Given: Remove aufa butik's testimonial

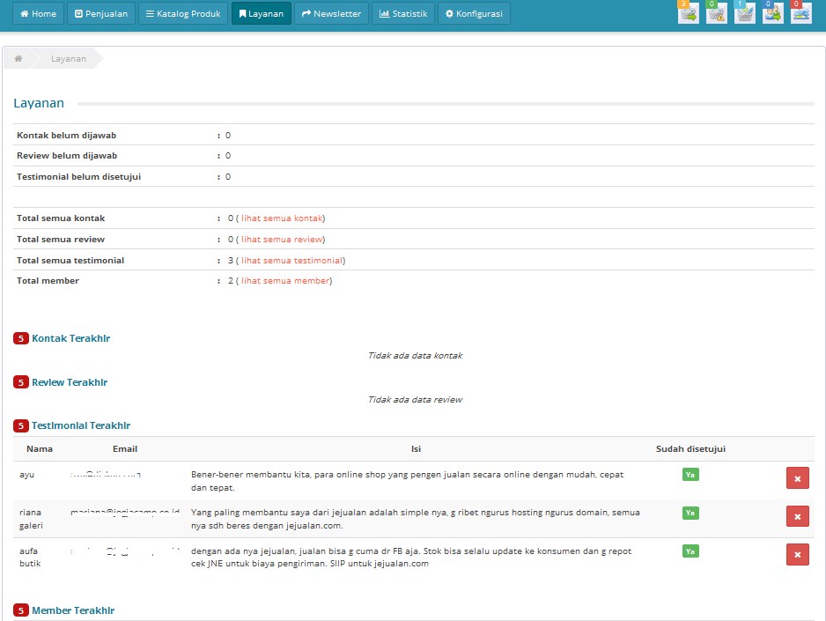Looking at the screenshot, I should pyautogui.click(x=797, y=554).
